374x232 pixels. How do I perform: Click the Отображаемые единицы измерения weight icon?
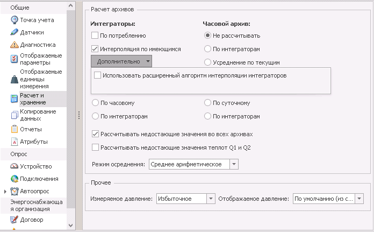(x=15, y=79)
